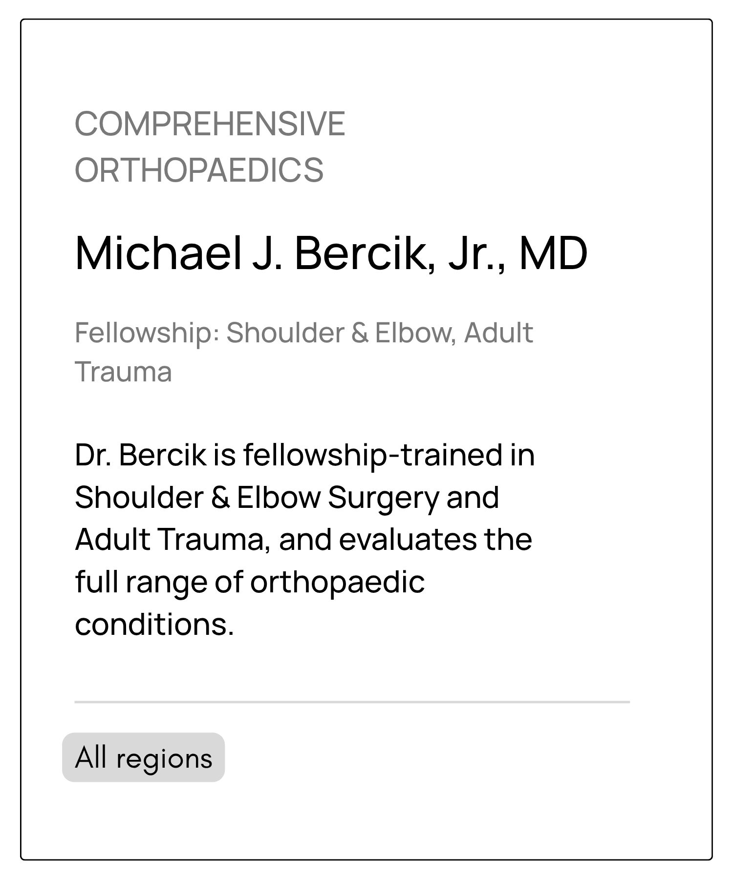Click the 'MD' suffix in the doctor's name
Viewport: 733px width, 879px height.
[553, 253]
